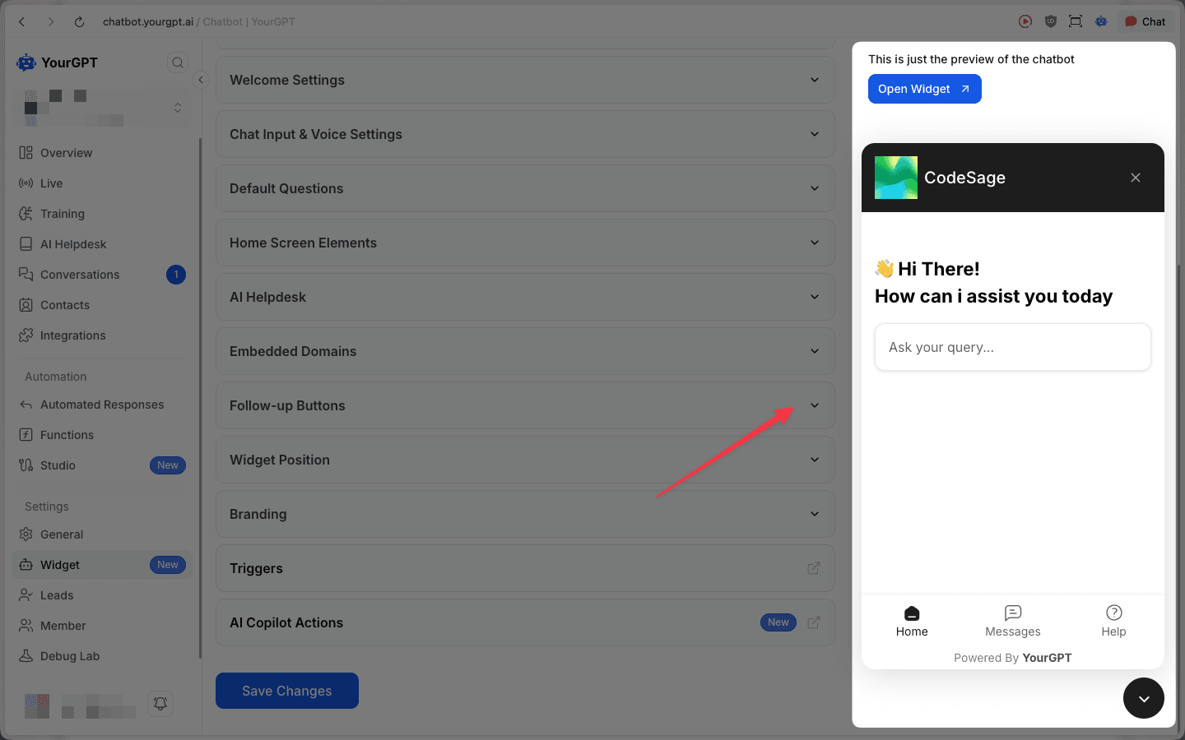1185x740 pixels.
Task: Click the Debug Lab flask icon
Action: pos(26,655)
